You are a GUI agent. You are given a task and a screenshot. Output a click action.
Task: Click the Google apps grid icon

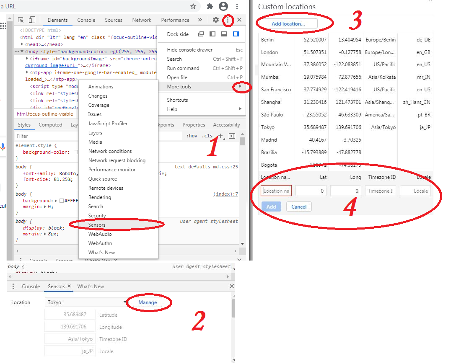coord(3,26)
